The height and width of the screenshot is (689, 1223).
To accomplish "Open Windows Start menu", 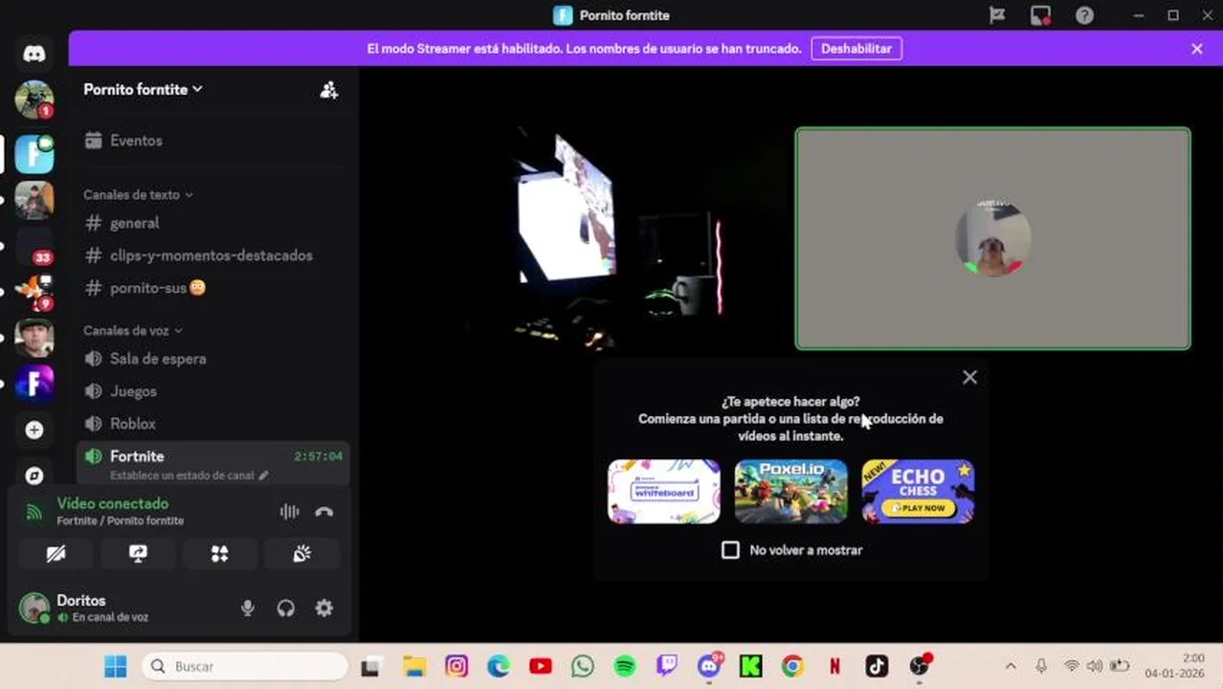I will pos(116,666).
